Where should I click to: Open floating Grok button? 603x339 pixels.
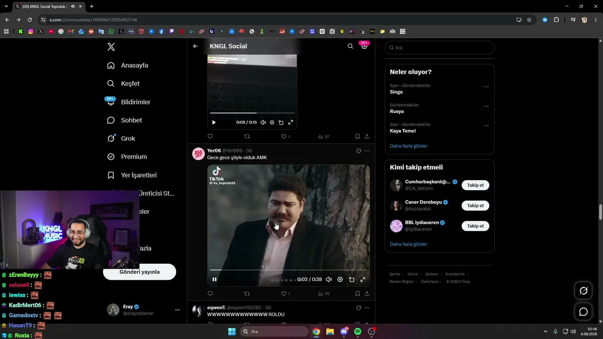[x=583, y=291]
